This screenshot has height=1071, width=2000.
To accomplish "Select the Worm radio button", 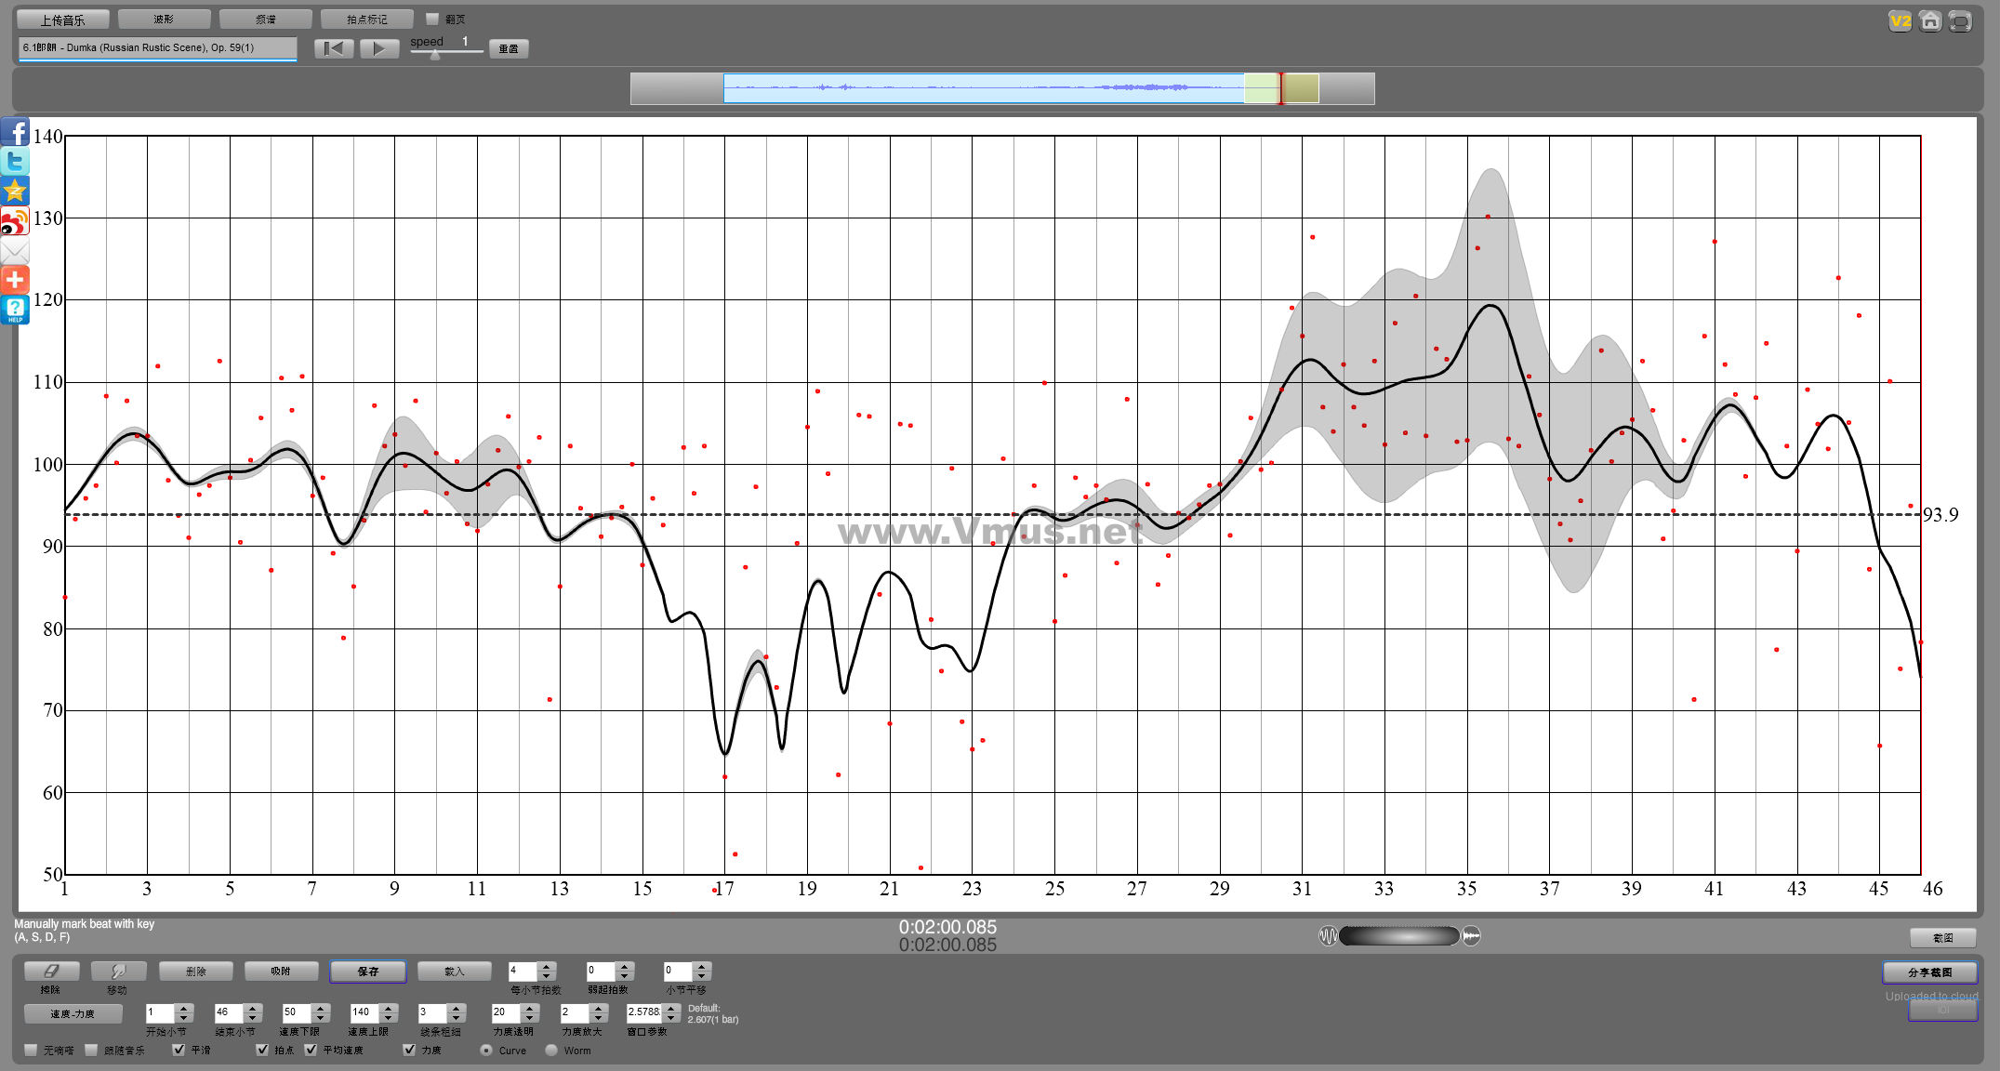I will point(551,1051).
